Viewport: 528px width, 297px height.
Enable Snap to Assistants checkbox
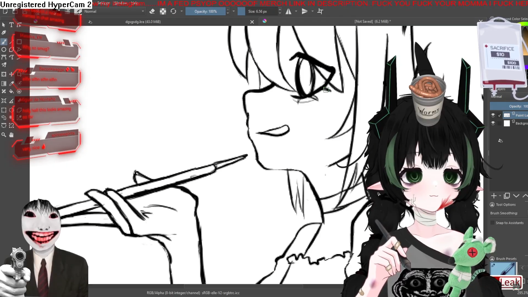(x=492, y=223)
